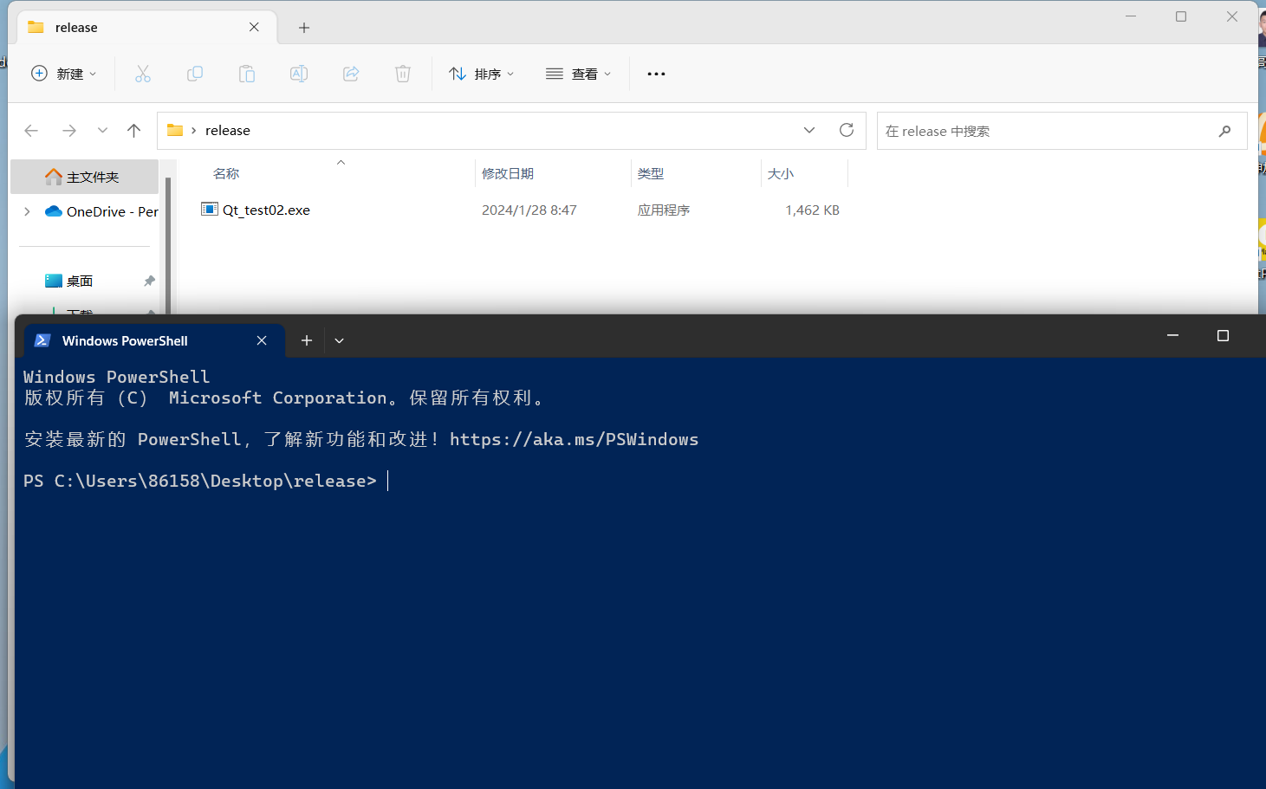1266x789 pixels.
Task: Expand the OneDrive tree node
Action: pos(27,211)
